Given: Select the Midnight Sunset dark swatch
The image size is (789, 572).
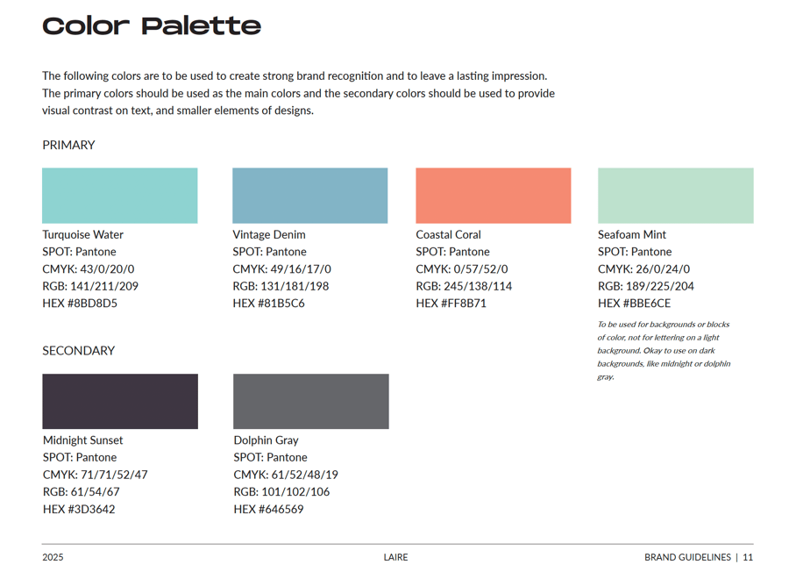Looking at the screenshot, I should pos(120,402).
